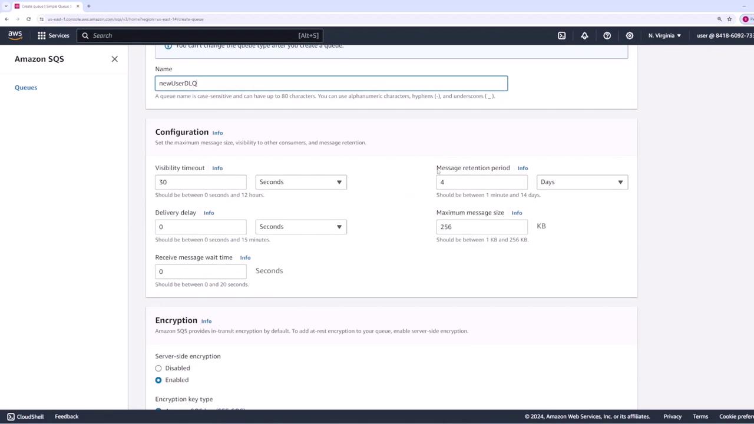
Task: Open the help question mark menu
Action: (607, 35)
